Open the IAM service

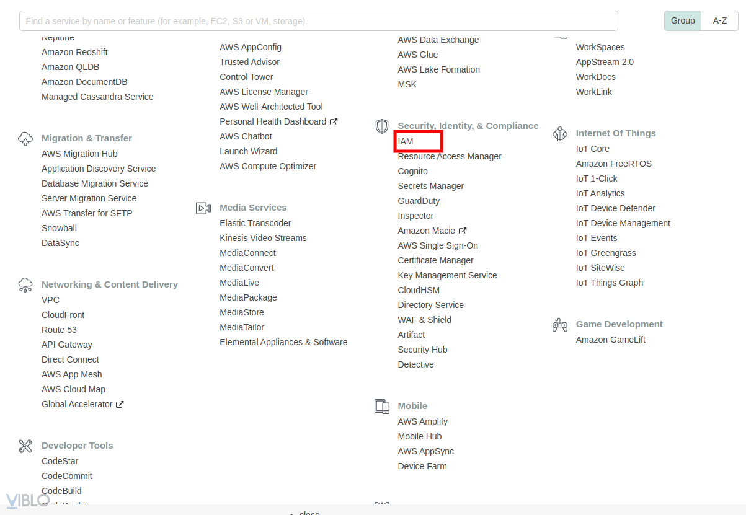point(406,141)
